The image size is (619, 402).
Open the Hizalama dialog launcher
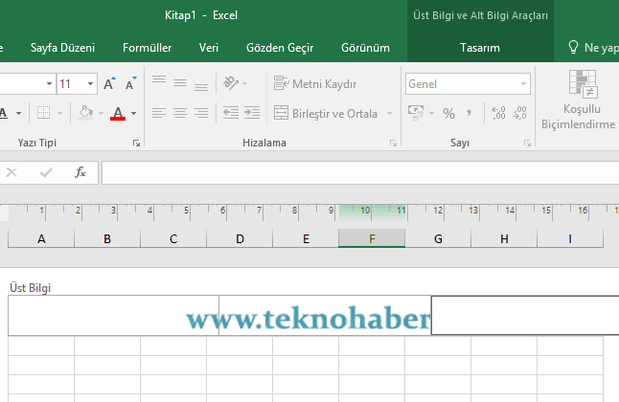tap(393, 144)
